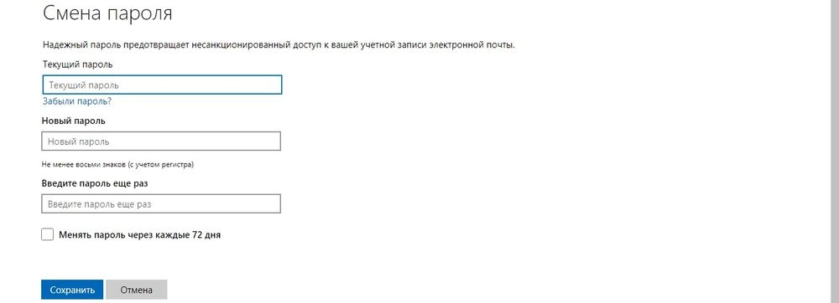Enable the change password every 72 days checkbox
The image size is (839, 303).
(x=48, y=234)
